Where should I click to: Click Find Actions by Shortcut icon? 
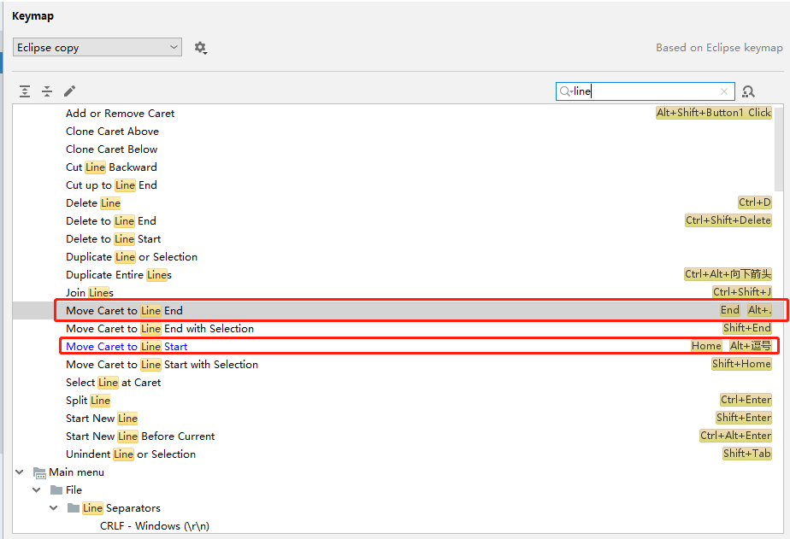749,91
